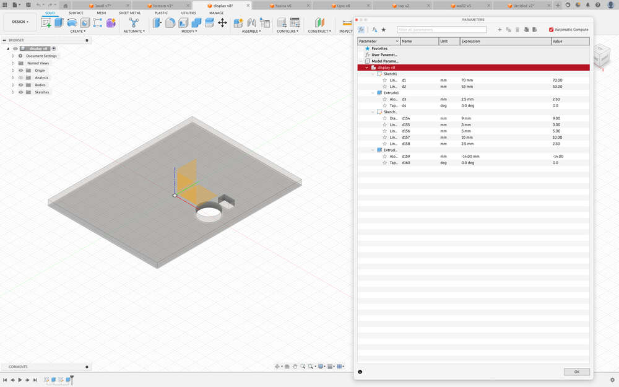Open the Construct dropdown menu
This screenshot has width=619, height=387.
coord(319,31)
